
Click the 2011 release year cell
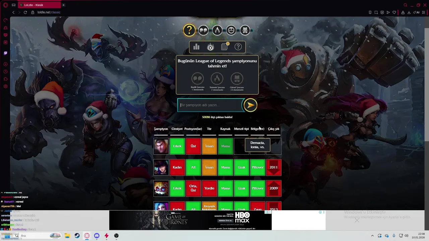click(273, 167)
